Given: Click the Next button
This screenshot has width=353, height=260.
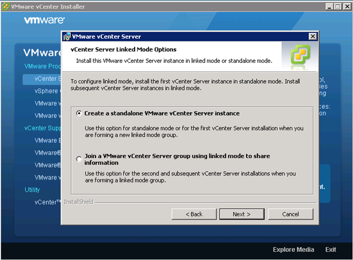Looking at the screenshot, I should (x=242, y=214).
